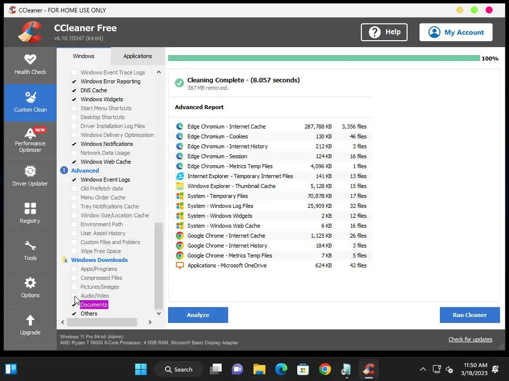Switch to the Applications tab
This screenshot has height=381, width=509.
pos(138,56)
